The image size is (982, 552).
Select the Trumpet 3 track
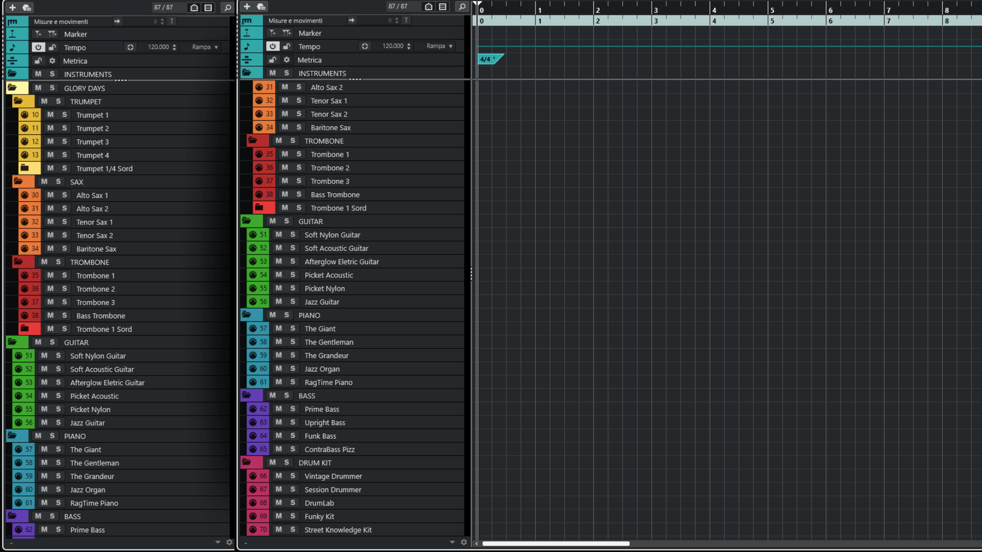click(92, 142)
